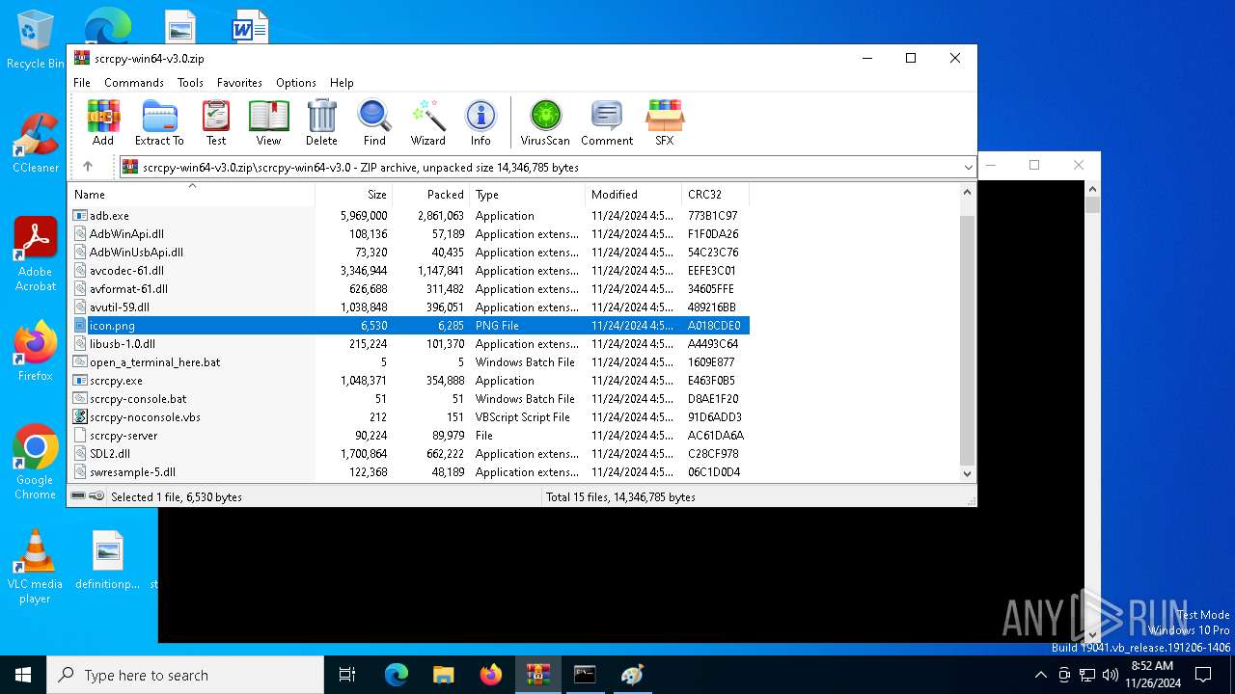Select avcodec-61.dll file
Image resolution: width=1235 pixels, height=694 pixels.
[410, 271]
